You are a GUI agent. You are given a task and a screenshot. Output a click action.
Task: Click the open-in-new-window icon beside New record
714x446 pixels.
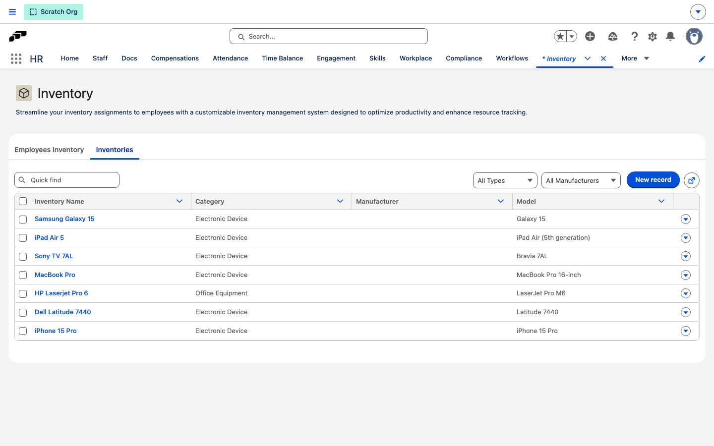pos(692,180)
